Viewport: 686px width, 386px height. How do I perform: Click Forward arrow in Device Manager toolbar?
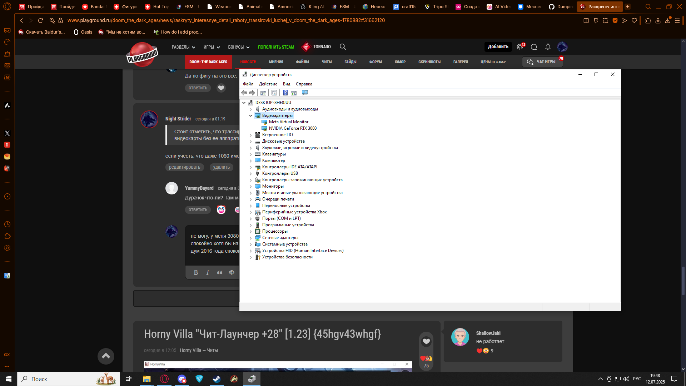[x=252, y=93]
